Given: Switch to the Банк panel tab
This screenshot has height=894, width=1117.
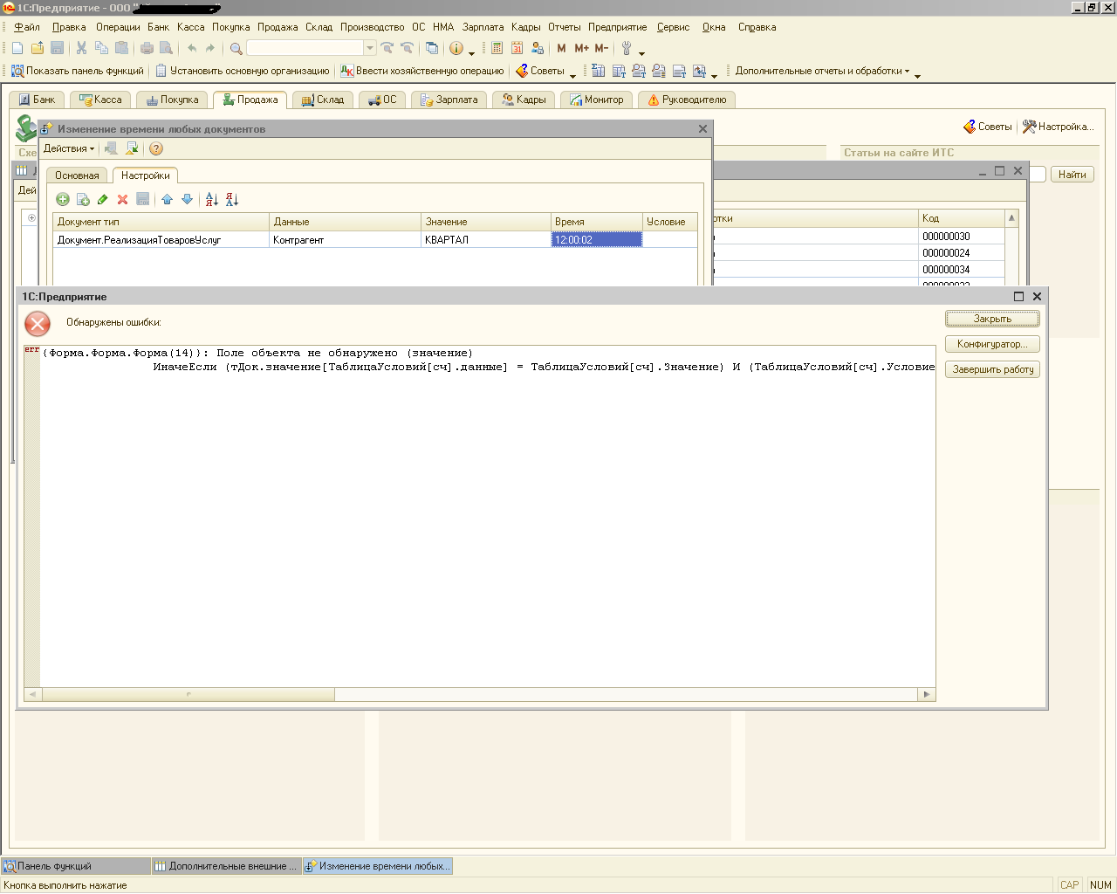Looking at the screenshot, I should pyautogui.click(x=37, y=100).
